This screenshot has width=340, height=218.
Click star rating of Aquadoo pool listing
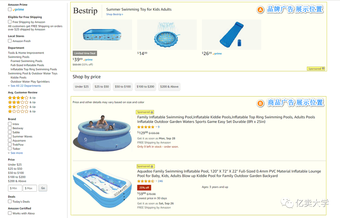[x=145, y=181]
